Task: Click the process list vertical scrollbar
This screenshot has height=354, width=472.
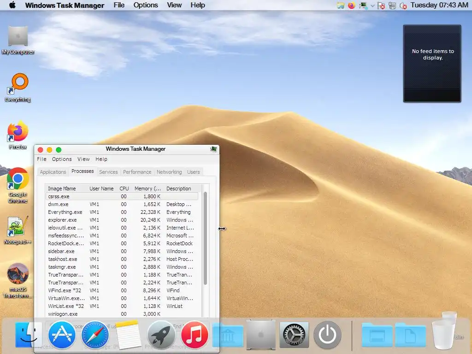Action: point(205,238)
